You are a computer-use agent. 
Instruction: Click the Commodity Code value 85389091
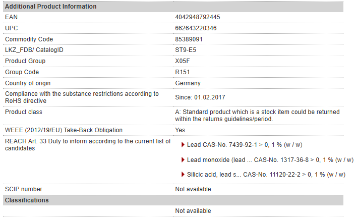[189, 39]
